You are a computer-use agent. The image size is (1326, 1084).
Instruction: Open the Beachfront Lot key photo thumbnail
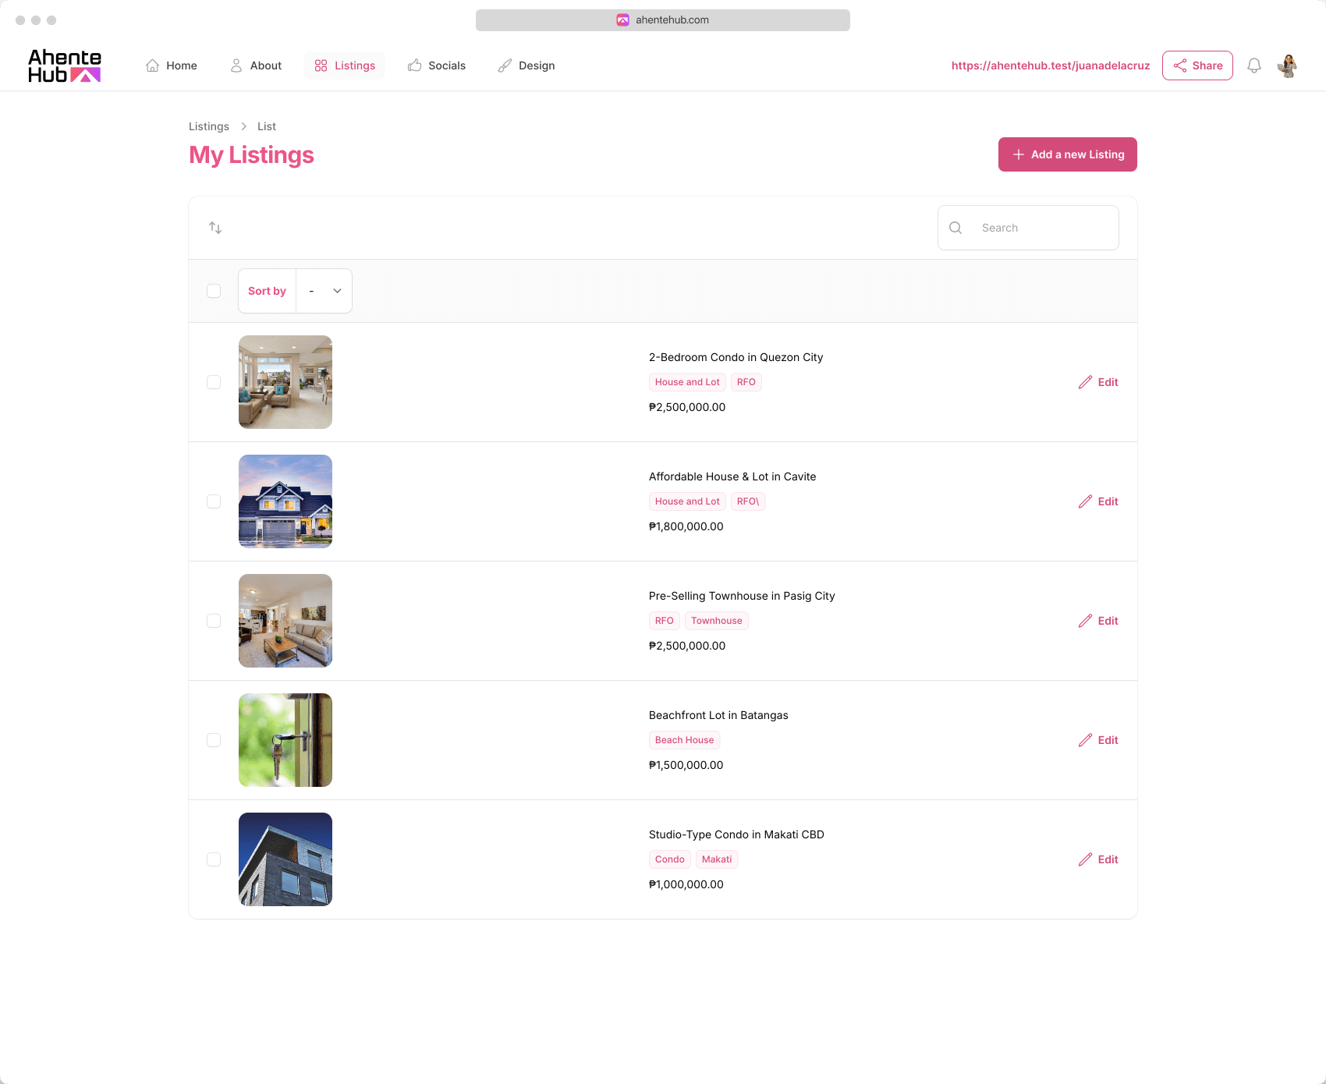click(285, 740)
